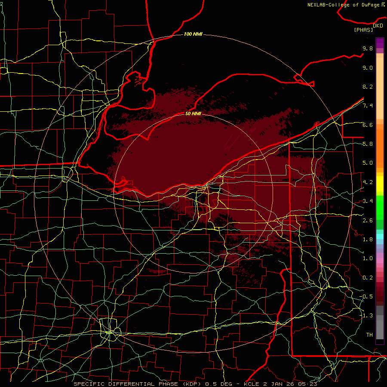Click the 9.8 value on the scale
Viewport: 387px width, 387px height.
368,48
